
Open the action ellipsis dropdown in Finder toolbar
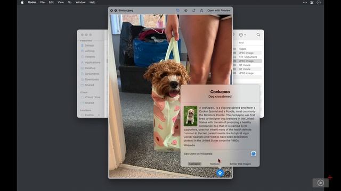pos(242,34)
